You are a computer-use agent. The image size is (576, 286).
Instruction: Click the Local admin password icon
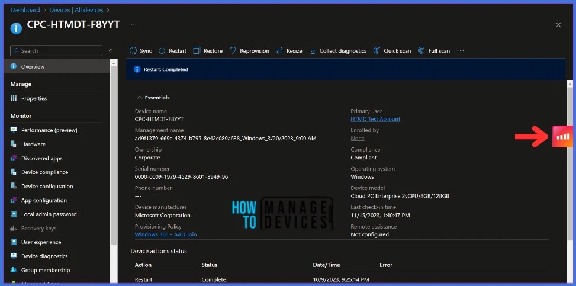[14, 214]
